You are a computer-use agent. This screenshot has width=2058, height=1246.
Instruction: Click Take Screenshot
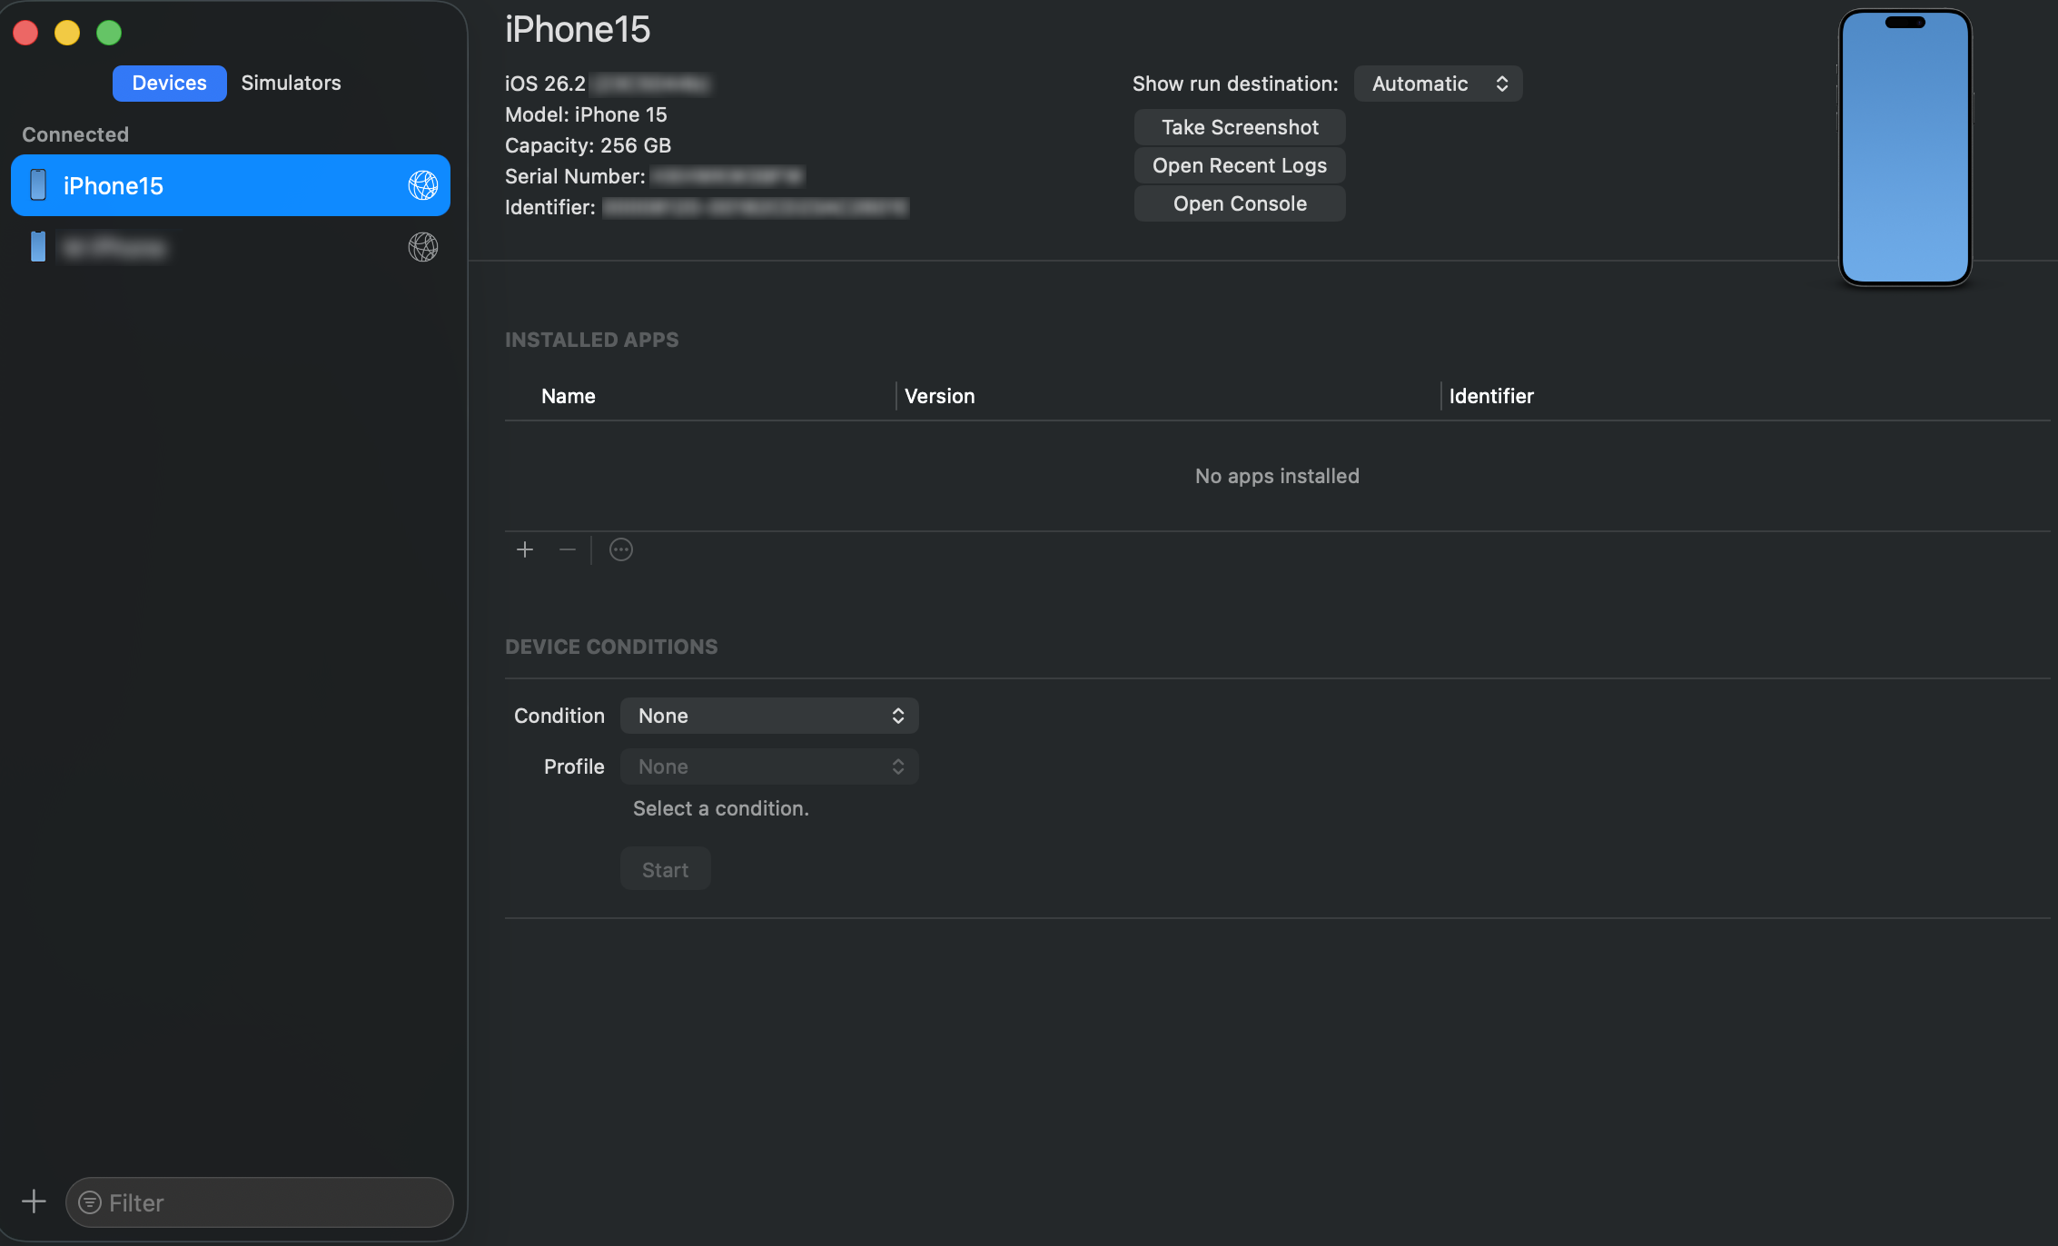pyautogui.click(x=1239, y=126)
